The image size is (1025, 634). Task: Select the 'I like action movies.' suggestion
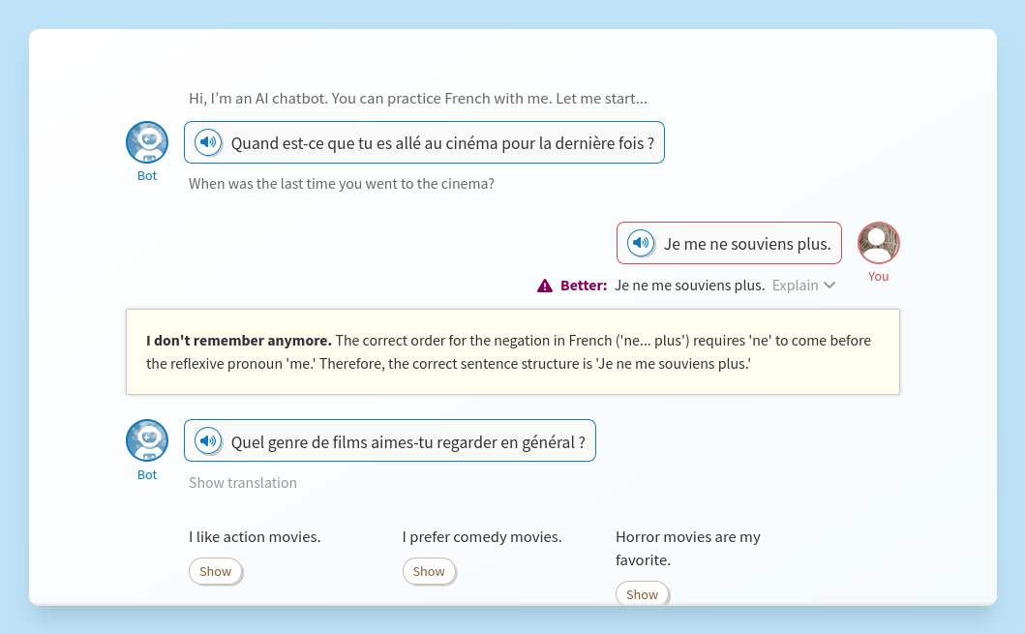(255, 537)
